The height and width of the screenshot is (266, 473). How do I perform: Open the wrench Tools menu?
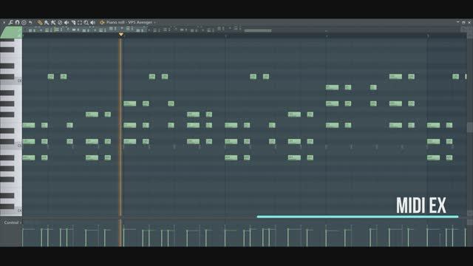click(x=10, y=22)
